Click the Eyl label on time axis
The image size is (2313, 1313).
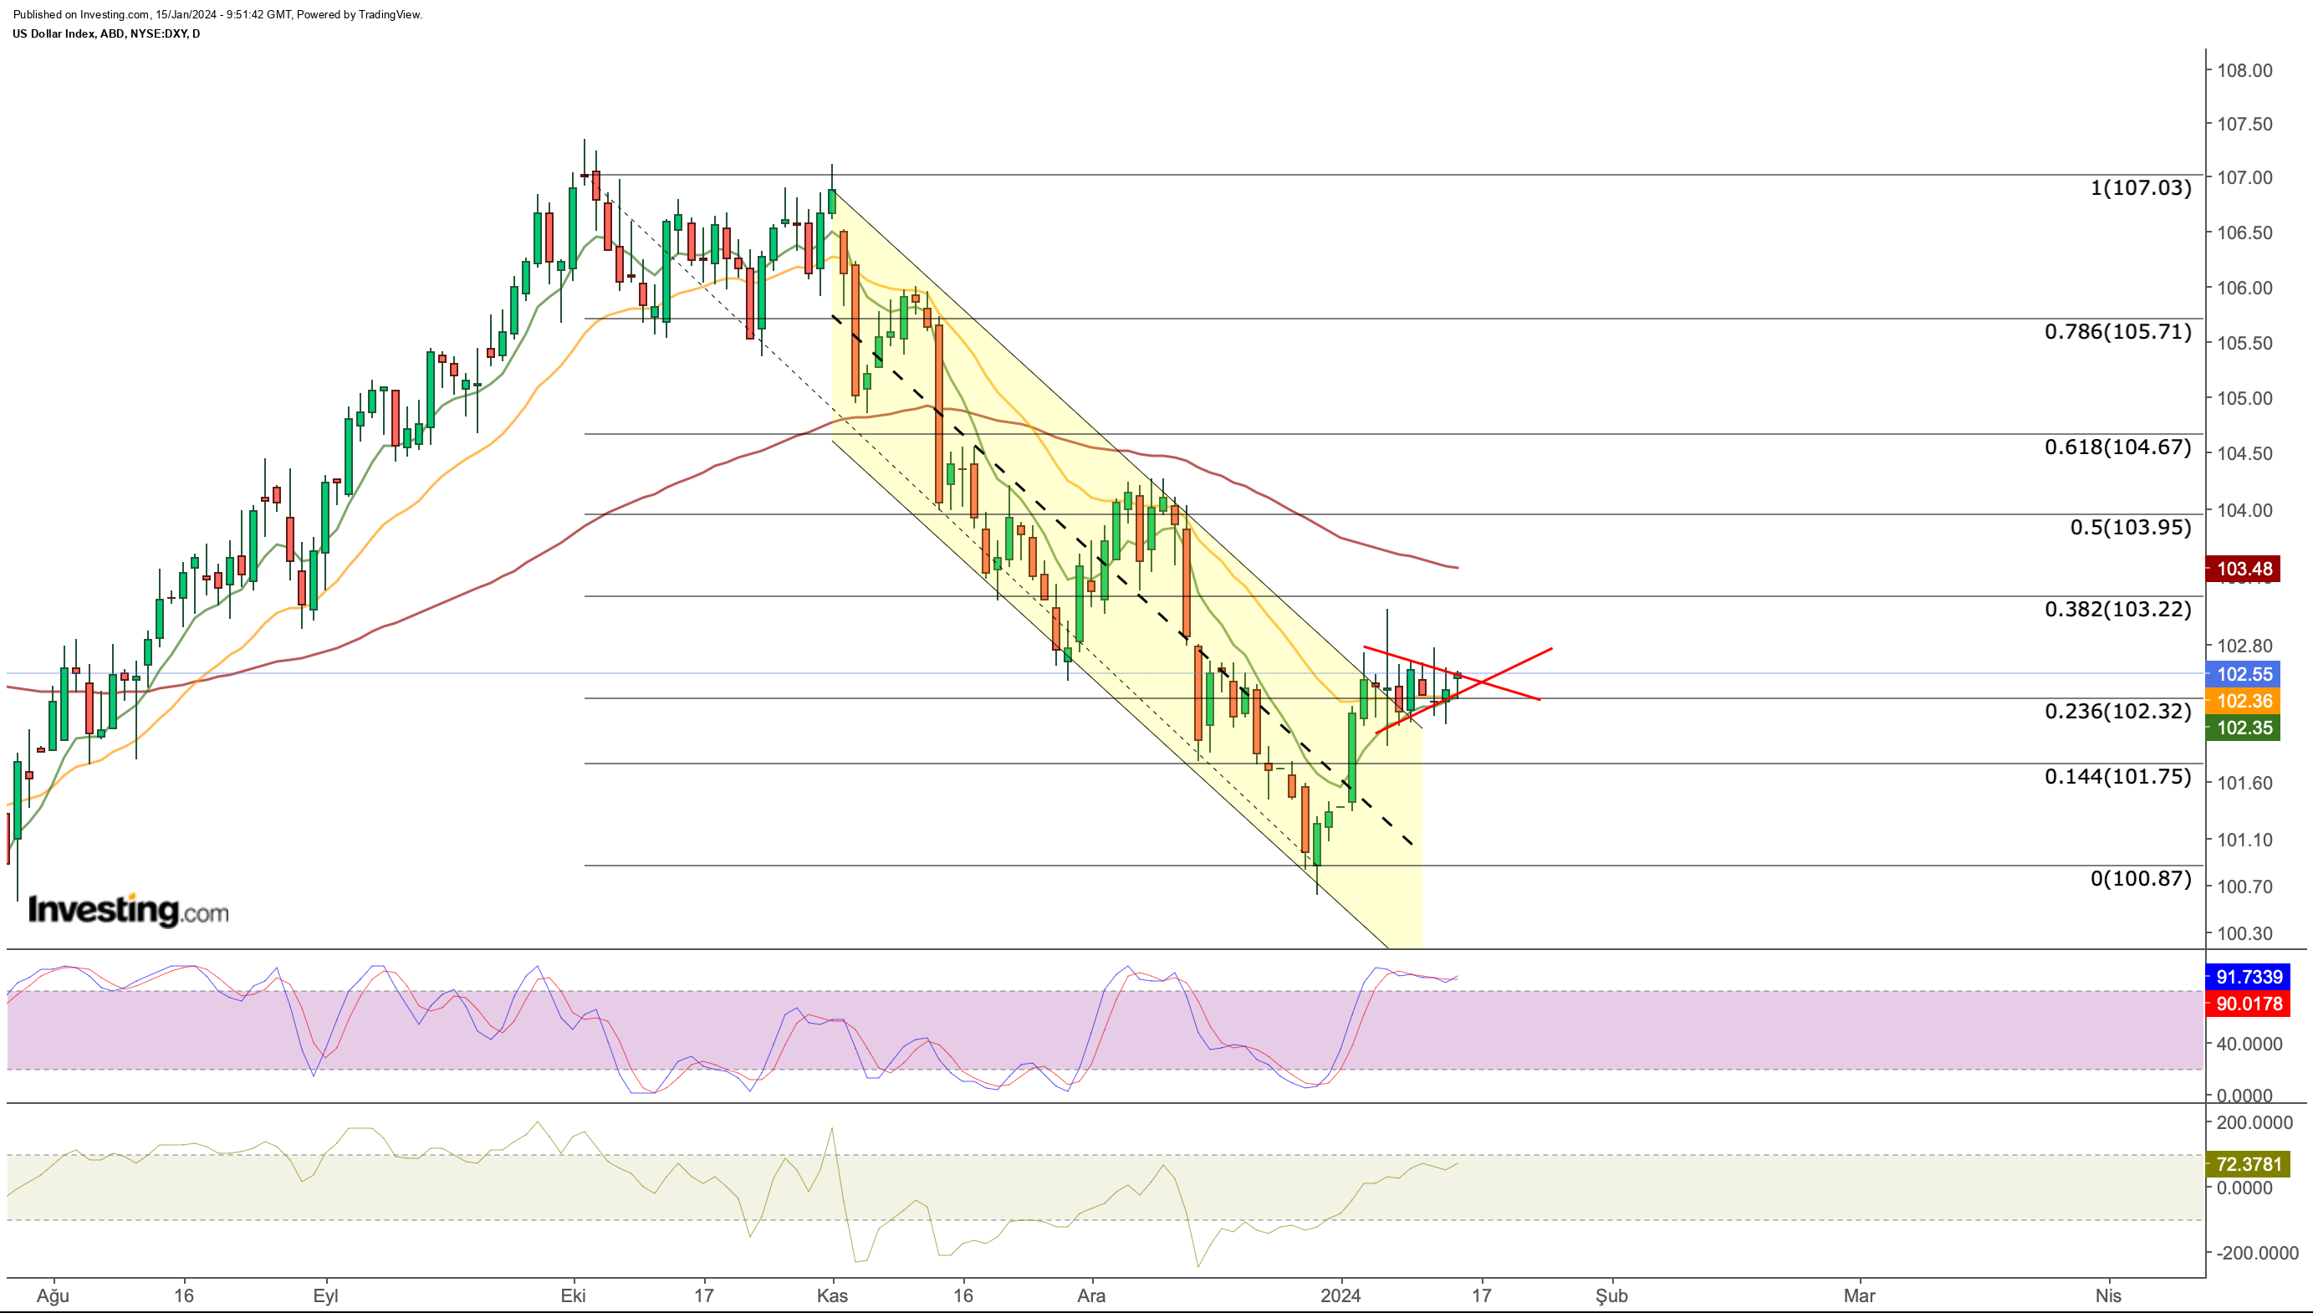325,1296
